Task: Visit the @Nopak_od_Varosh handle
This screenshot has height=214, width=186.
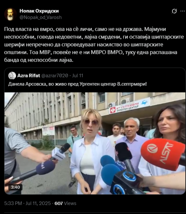Action: point(41,17)
